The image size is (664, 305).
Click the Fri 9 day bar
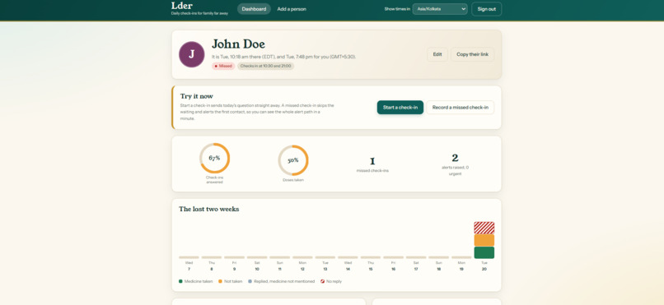tap(234, 257)
